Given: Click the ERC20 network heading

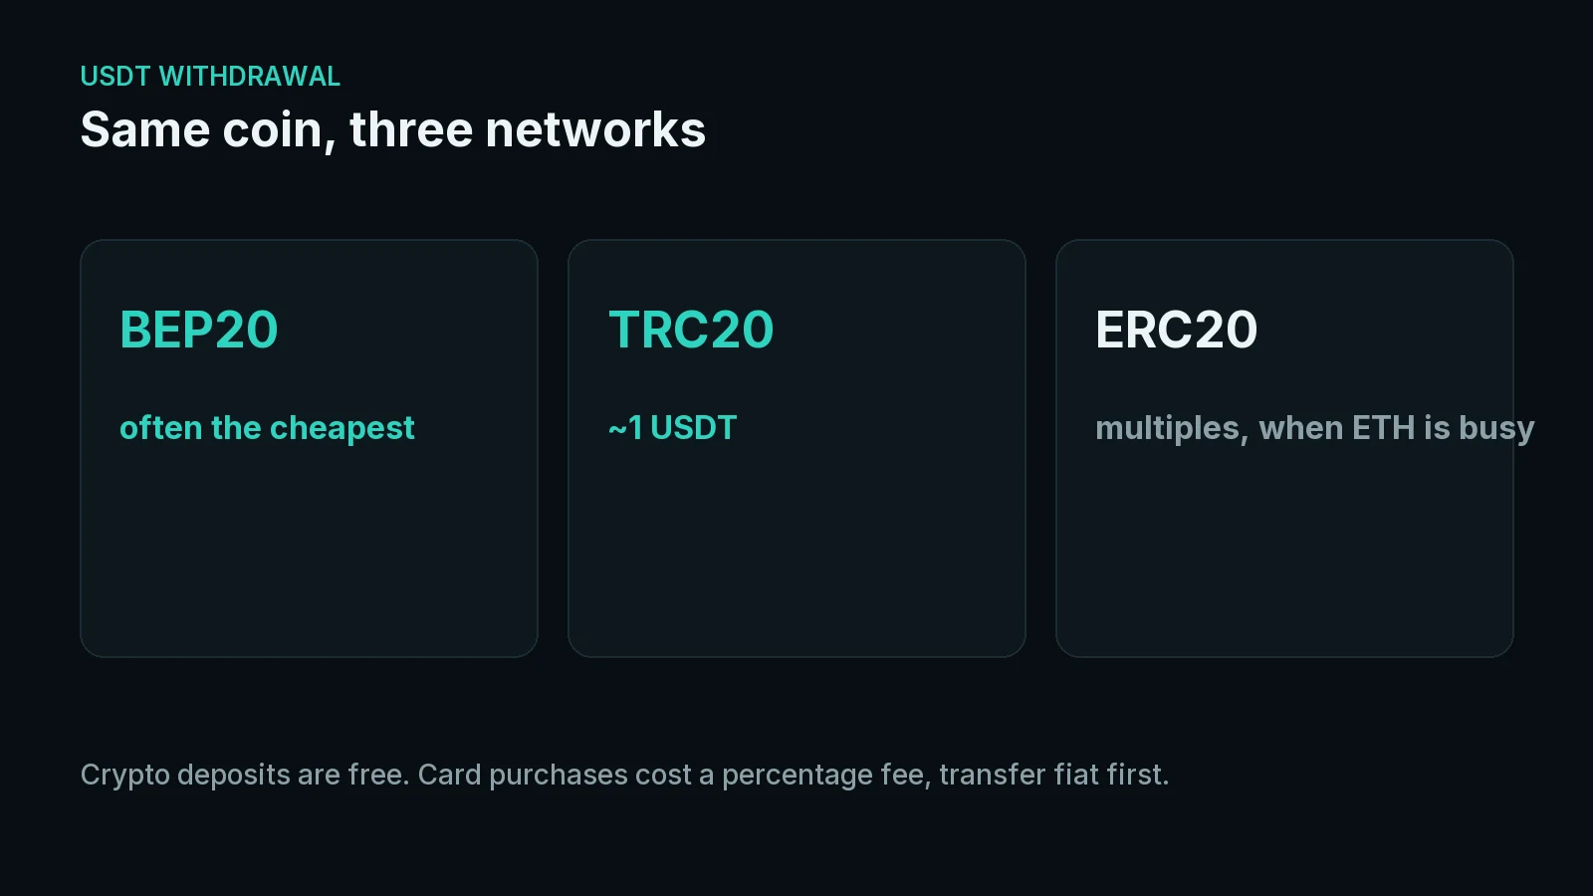Looking at the screenshot, I should click(x=1176, y=330).
